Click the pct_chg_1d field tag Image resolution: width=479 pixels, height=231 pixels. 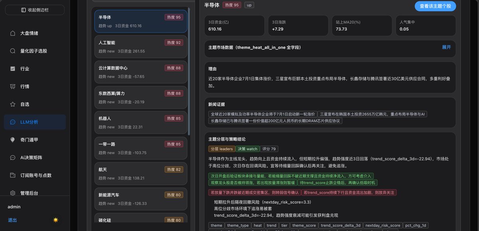[416, 225]
